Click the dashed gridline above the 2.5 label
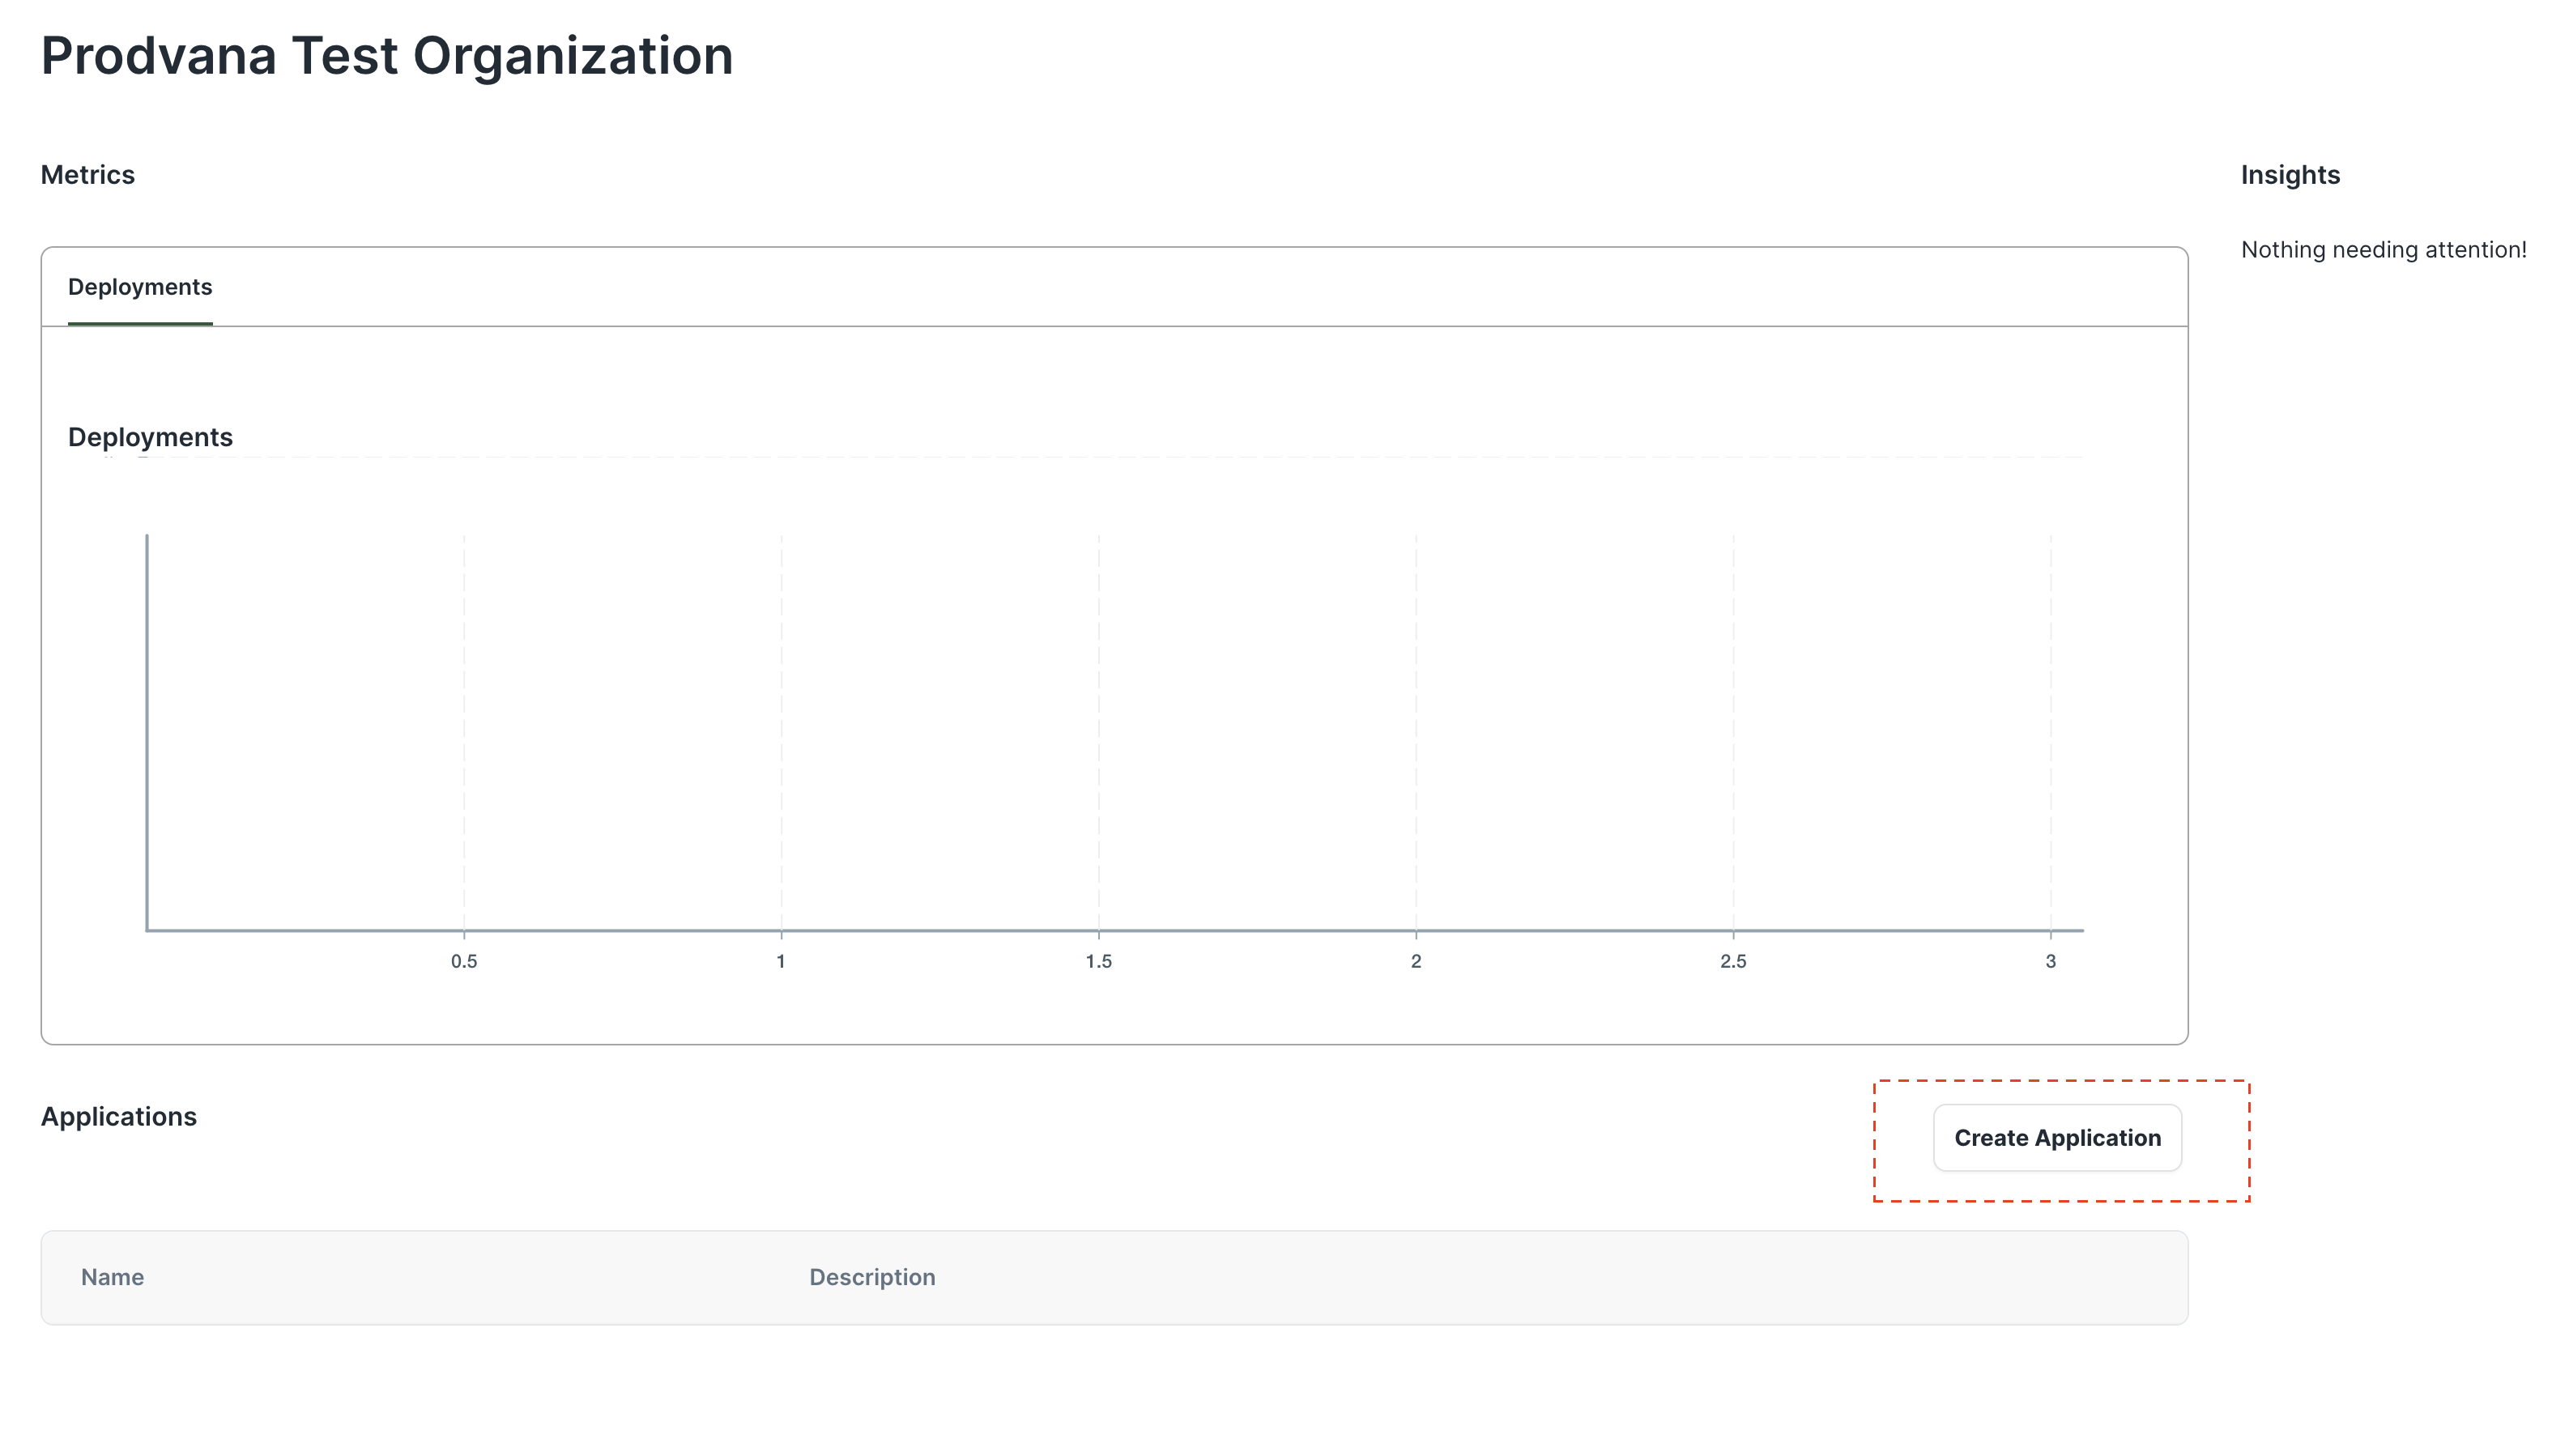 pos(1733,730)
